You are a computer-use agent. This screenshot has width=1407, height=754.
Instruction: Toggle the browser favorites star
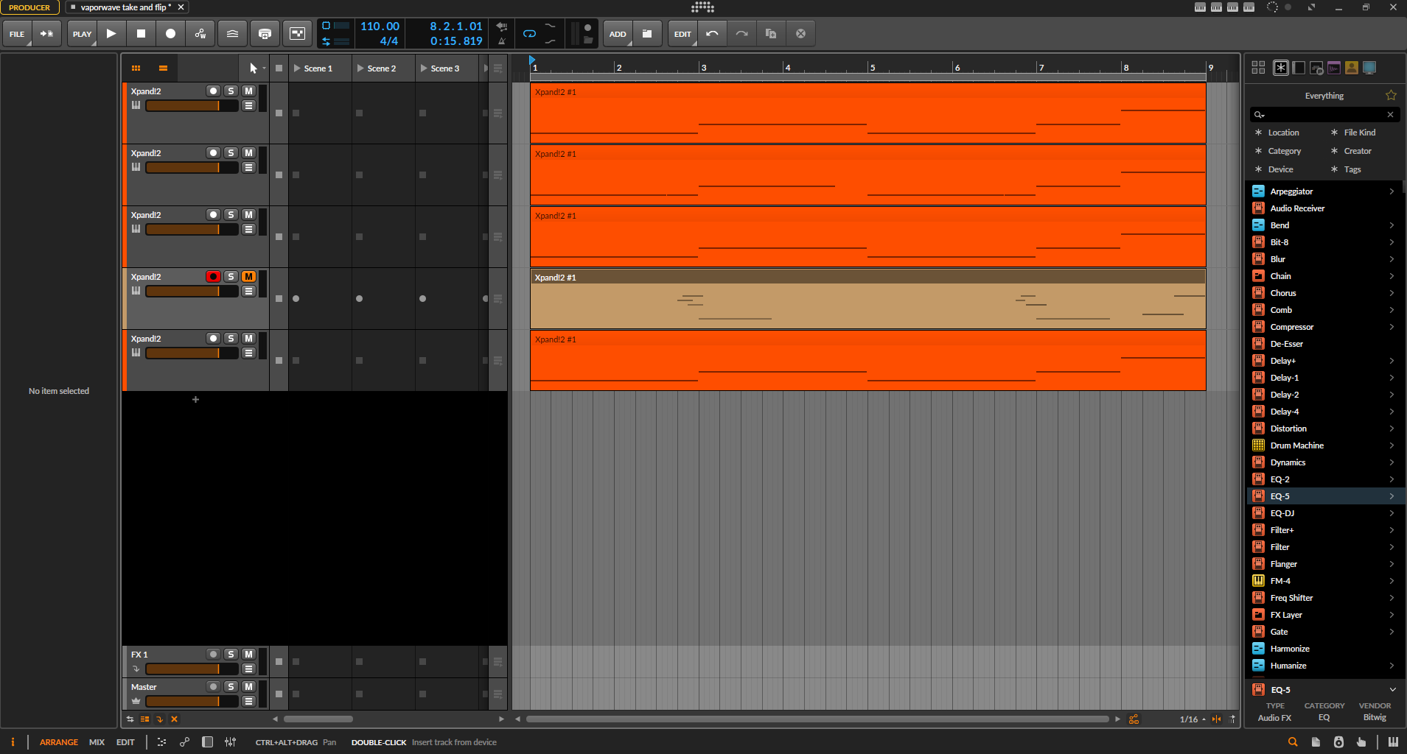coord(1391,95)
